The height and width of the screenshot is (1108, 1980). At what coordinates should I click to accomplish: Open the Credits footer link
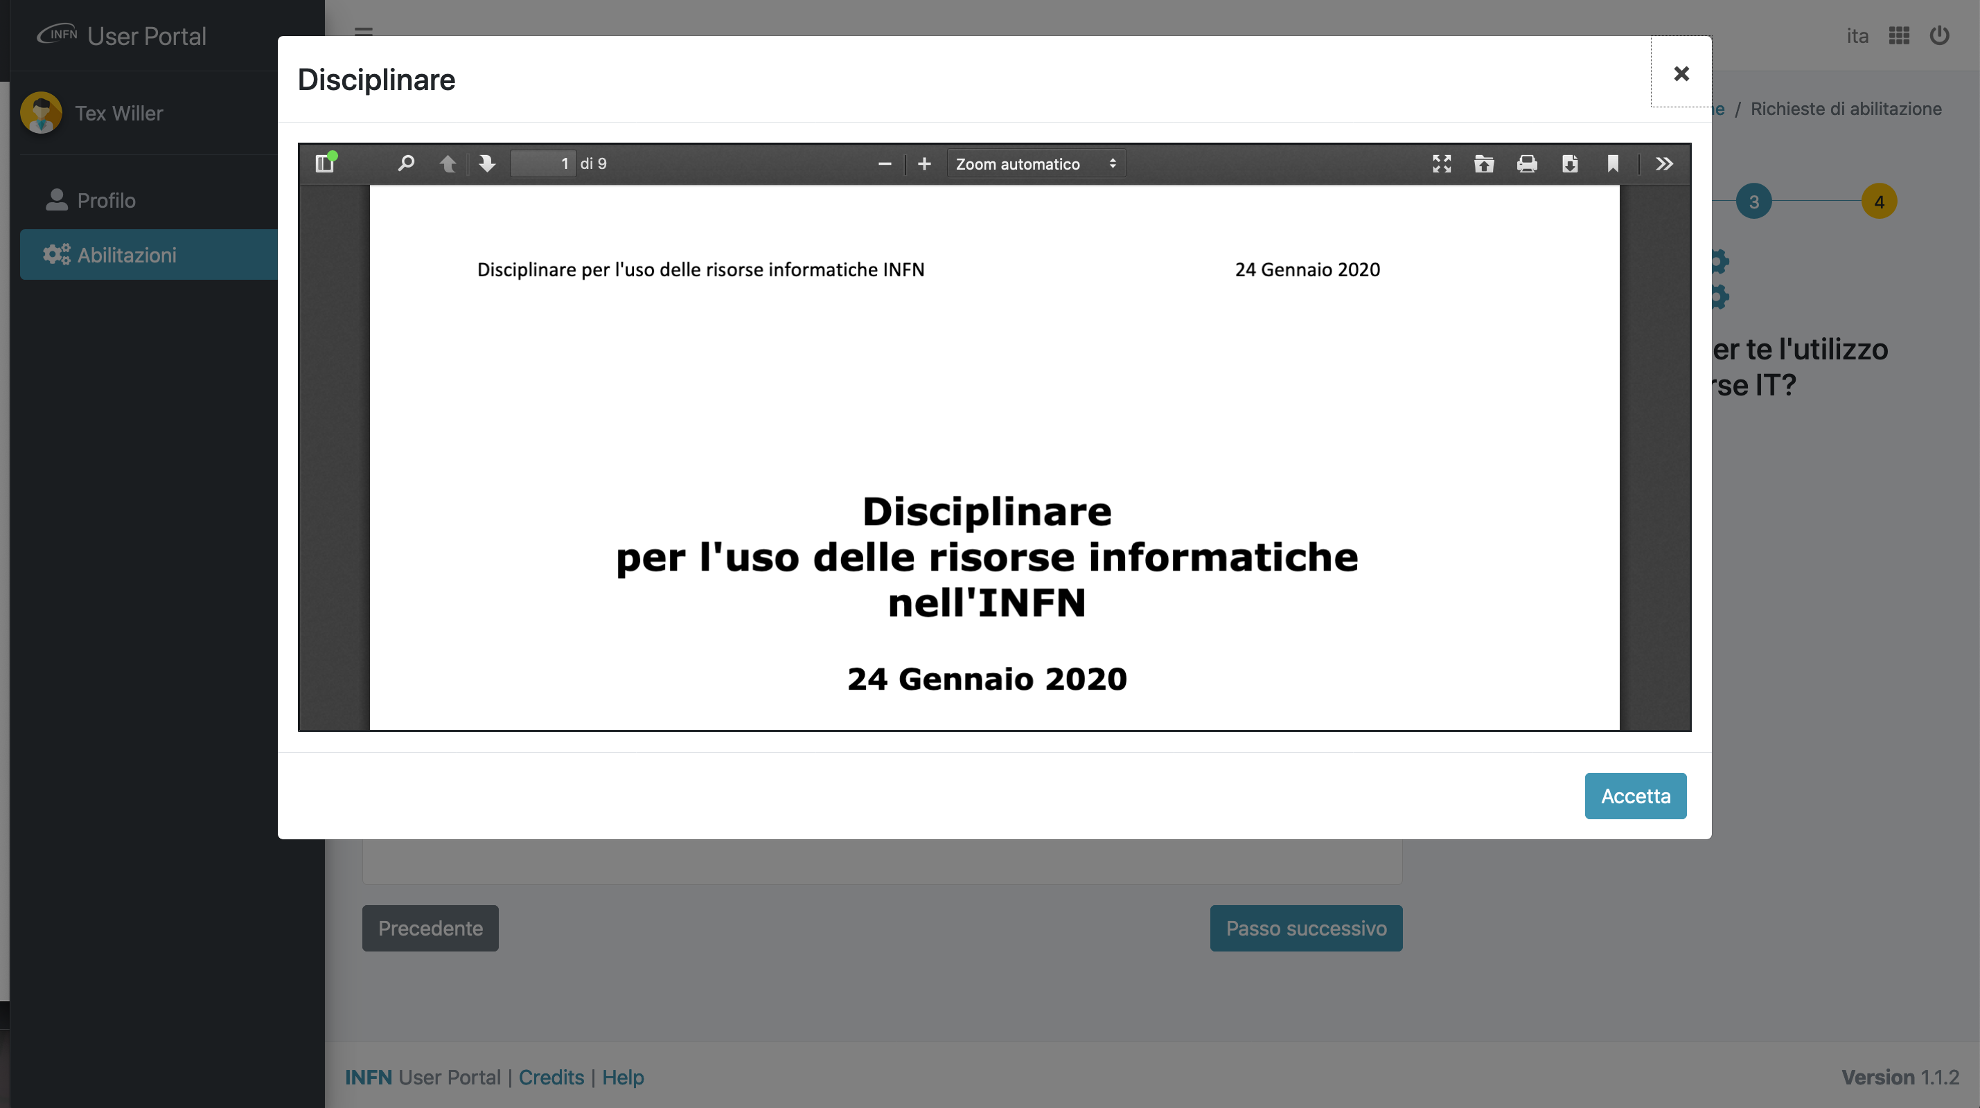click(551, 1078)
